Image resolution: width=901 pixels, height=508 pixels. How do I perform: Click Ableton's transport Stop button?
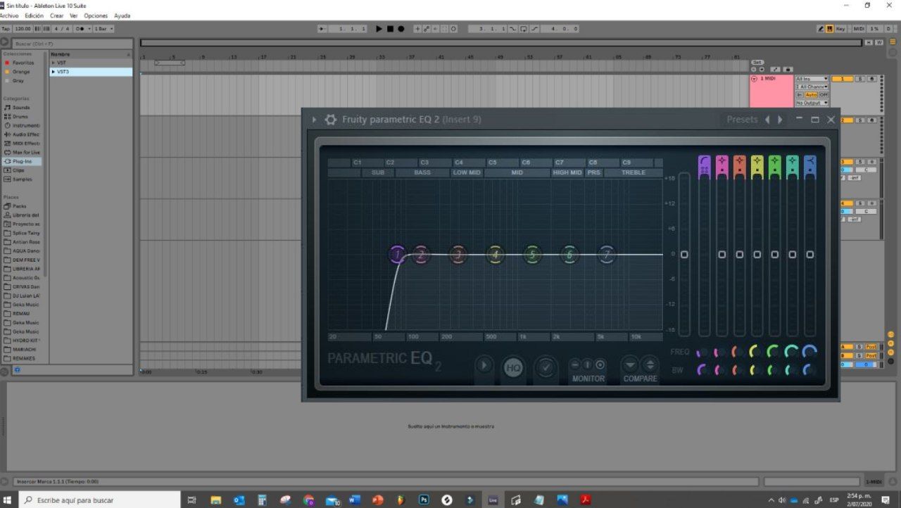(x=390, y=29)
